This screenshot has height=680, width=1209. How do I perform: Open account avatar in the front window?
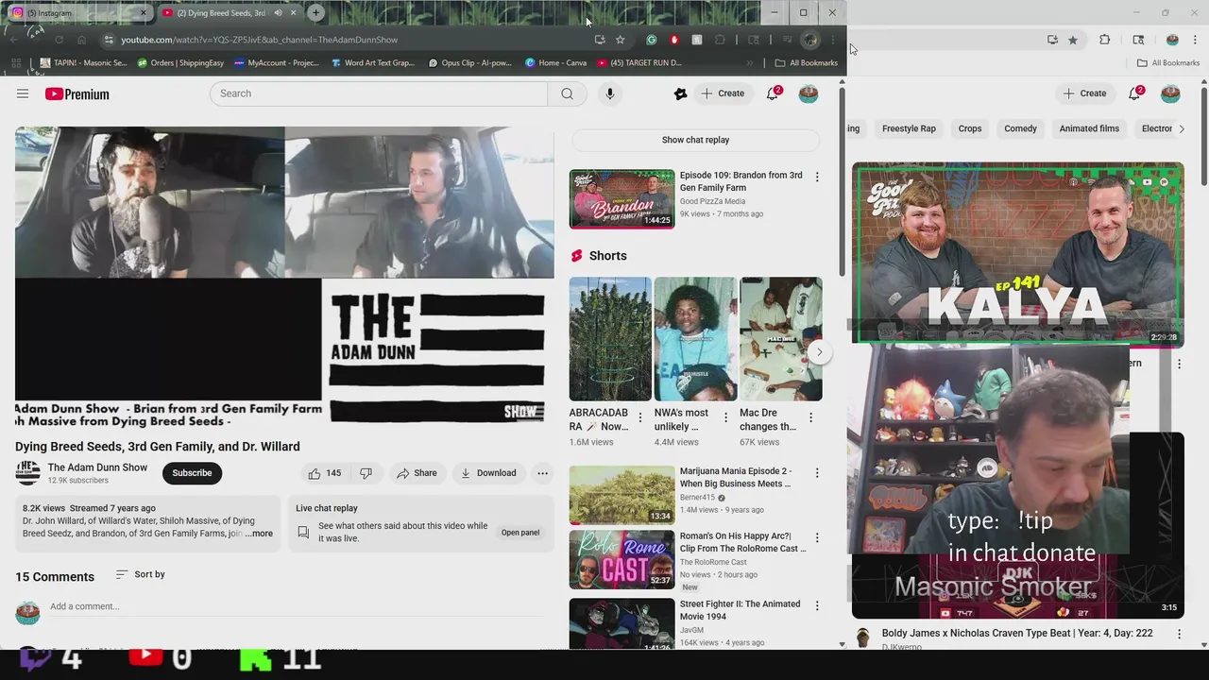(809, 93)
